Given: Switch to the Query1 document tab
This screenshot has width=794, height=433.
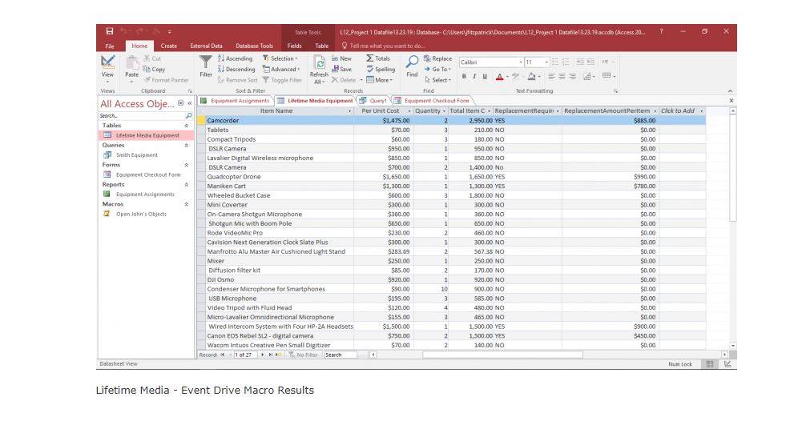Looking at the screenshot, I should tap(373, 101).
